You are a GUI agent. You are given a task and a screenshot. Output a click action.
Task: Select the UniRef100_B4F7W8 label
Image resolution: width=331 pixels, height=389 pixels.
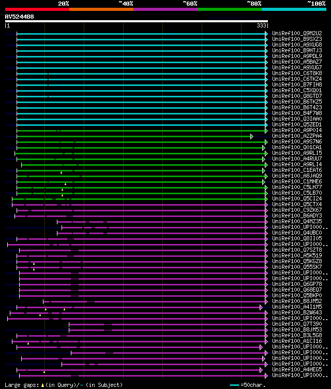[297, 113]
